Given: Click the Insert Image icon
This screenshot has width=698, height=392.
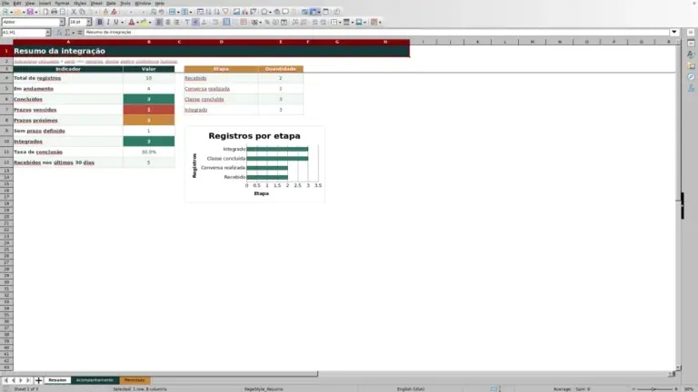Looking at the screenshot, I should pyautogui.click(x=236, y=12).
